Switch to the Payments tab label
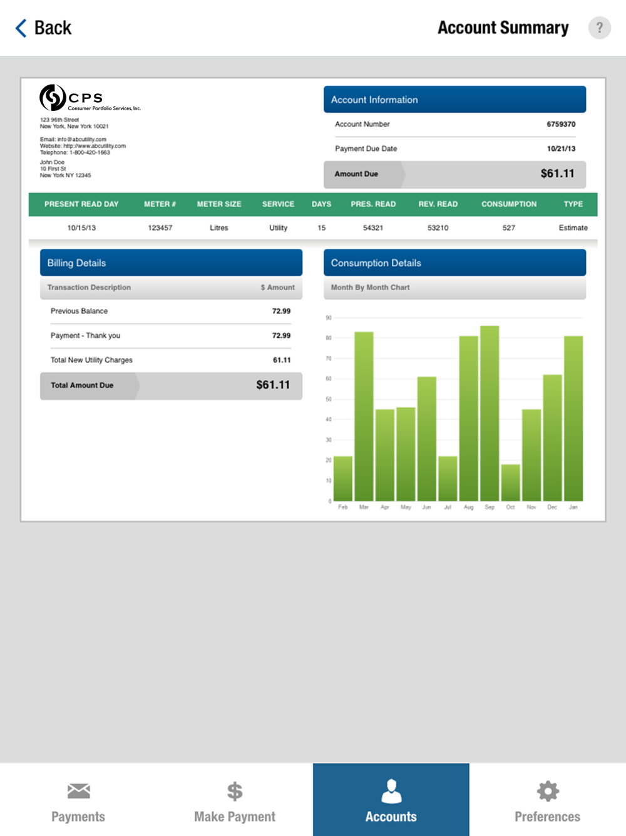 (78, 817)
